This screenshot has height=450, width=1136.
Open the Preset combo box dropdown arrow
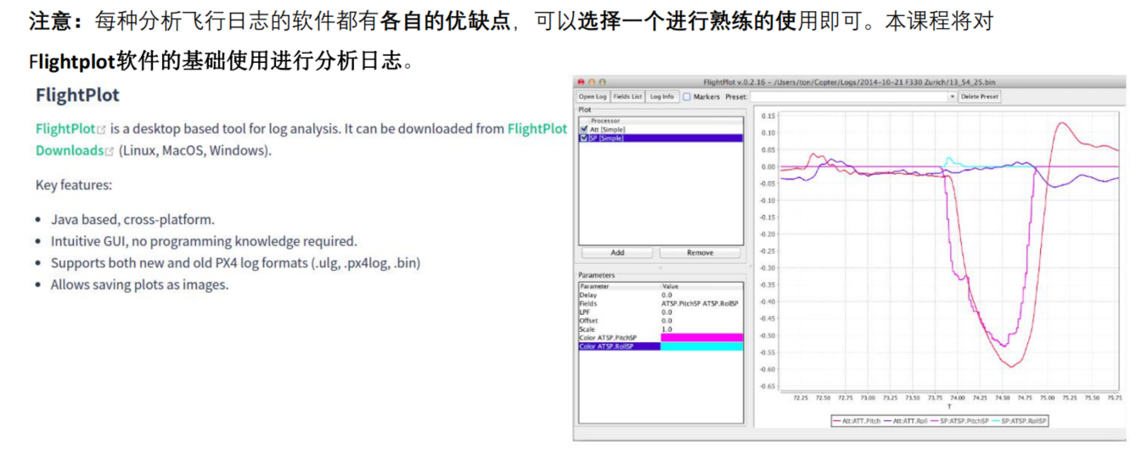click(953, 97)
